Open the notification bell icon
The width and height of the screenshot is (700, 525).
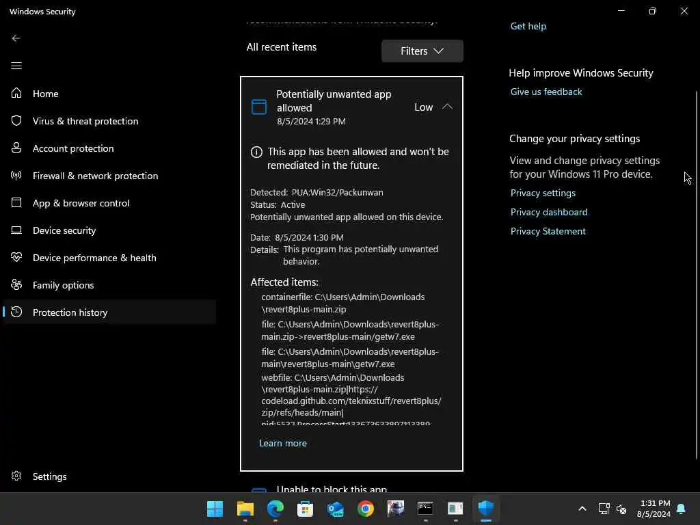tap(681, 509)
